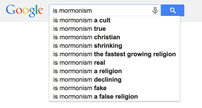Select "is mormonism a false religion" suggestion
This screenshot has height=108, width=202.
[95, 96]
